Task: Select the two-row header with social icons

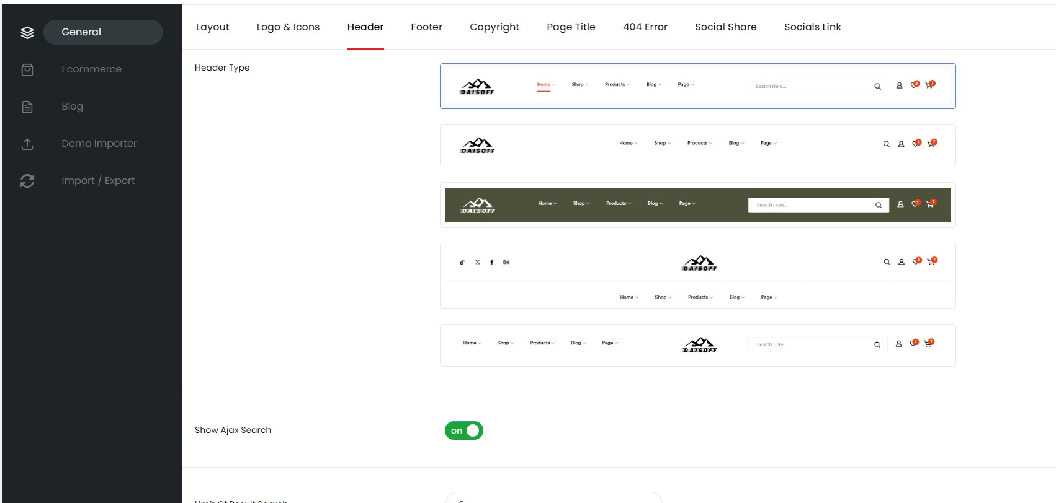Action: point(697,276)
